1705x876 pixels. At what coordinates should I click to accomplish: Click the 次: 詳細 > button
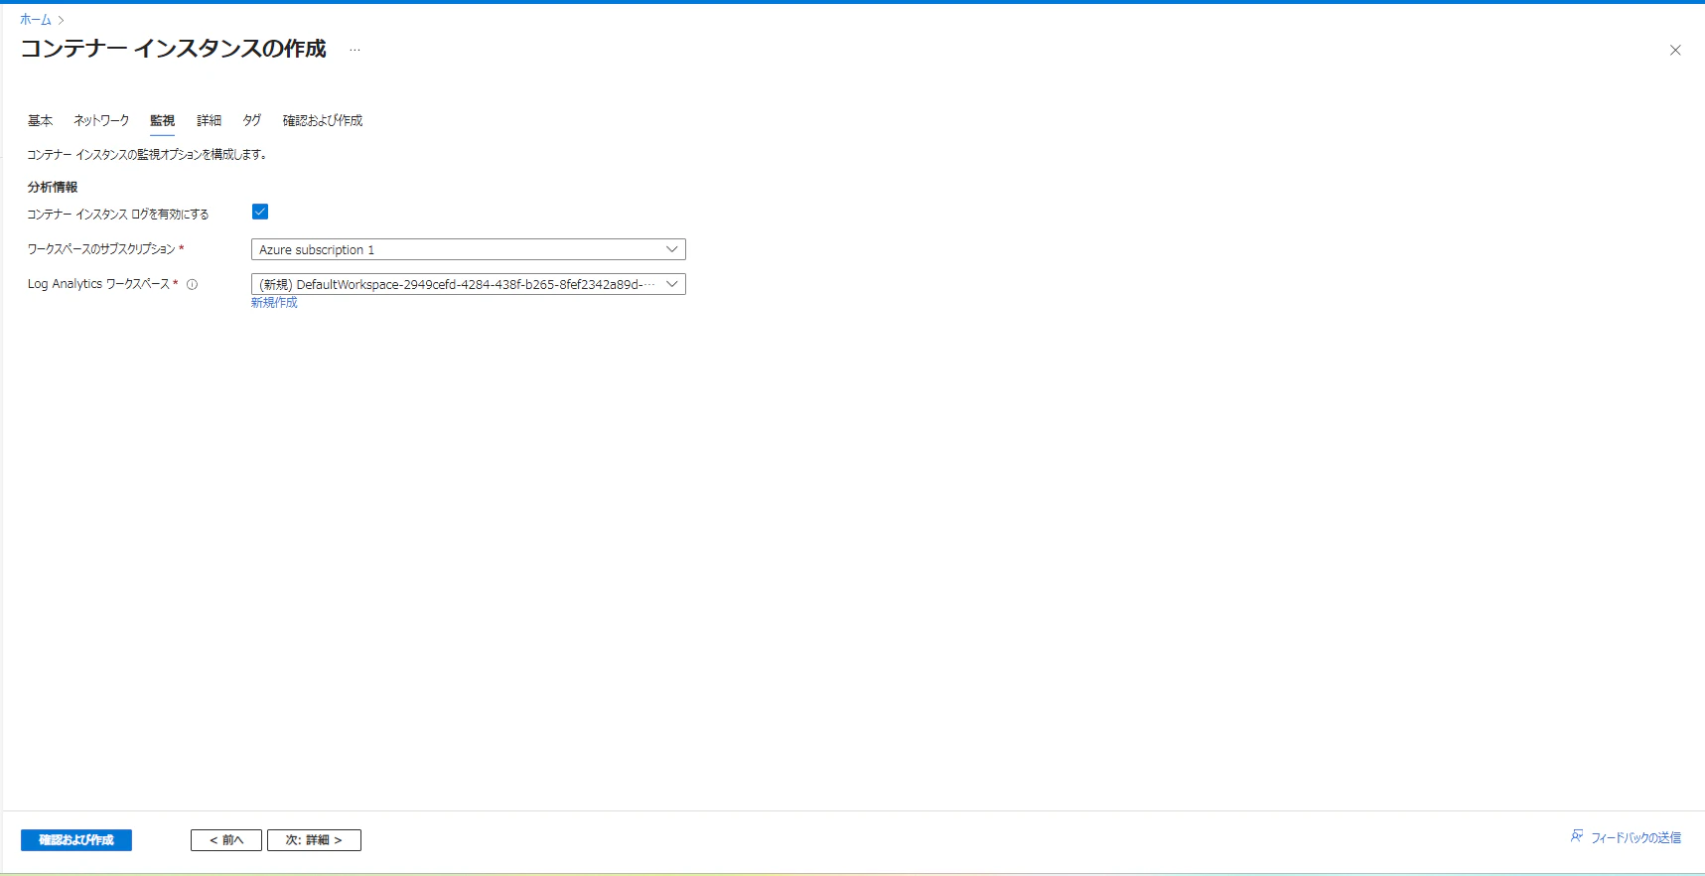click(x=314, y=840)
